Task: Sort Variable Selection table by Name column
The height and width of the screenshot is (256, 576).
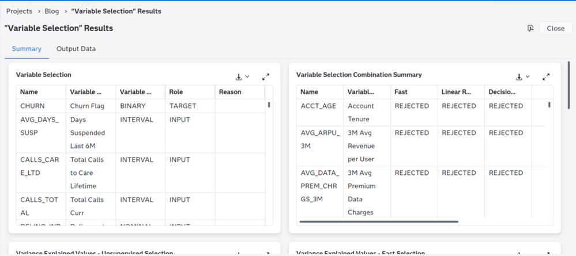Action: (x=41, y=92)
